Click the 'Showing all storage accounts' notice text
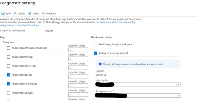202x104 pixels. [133, 64]
